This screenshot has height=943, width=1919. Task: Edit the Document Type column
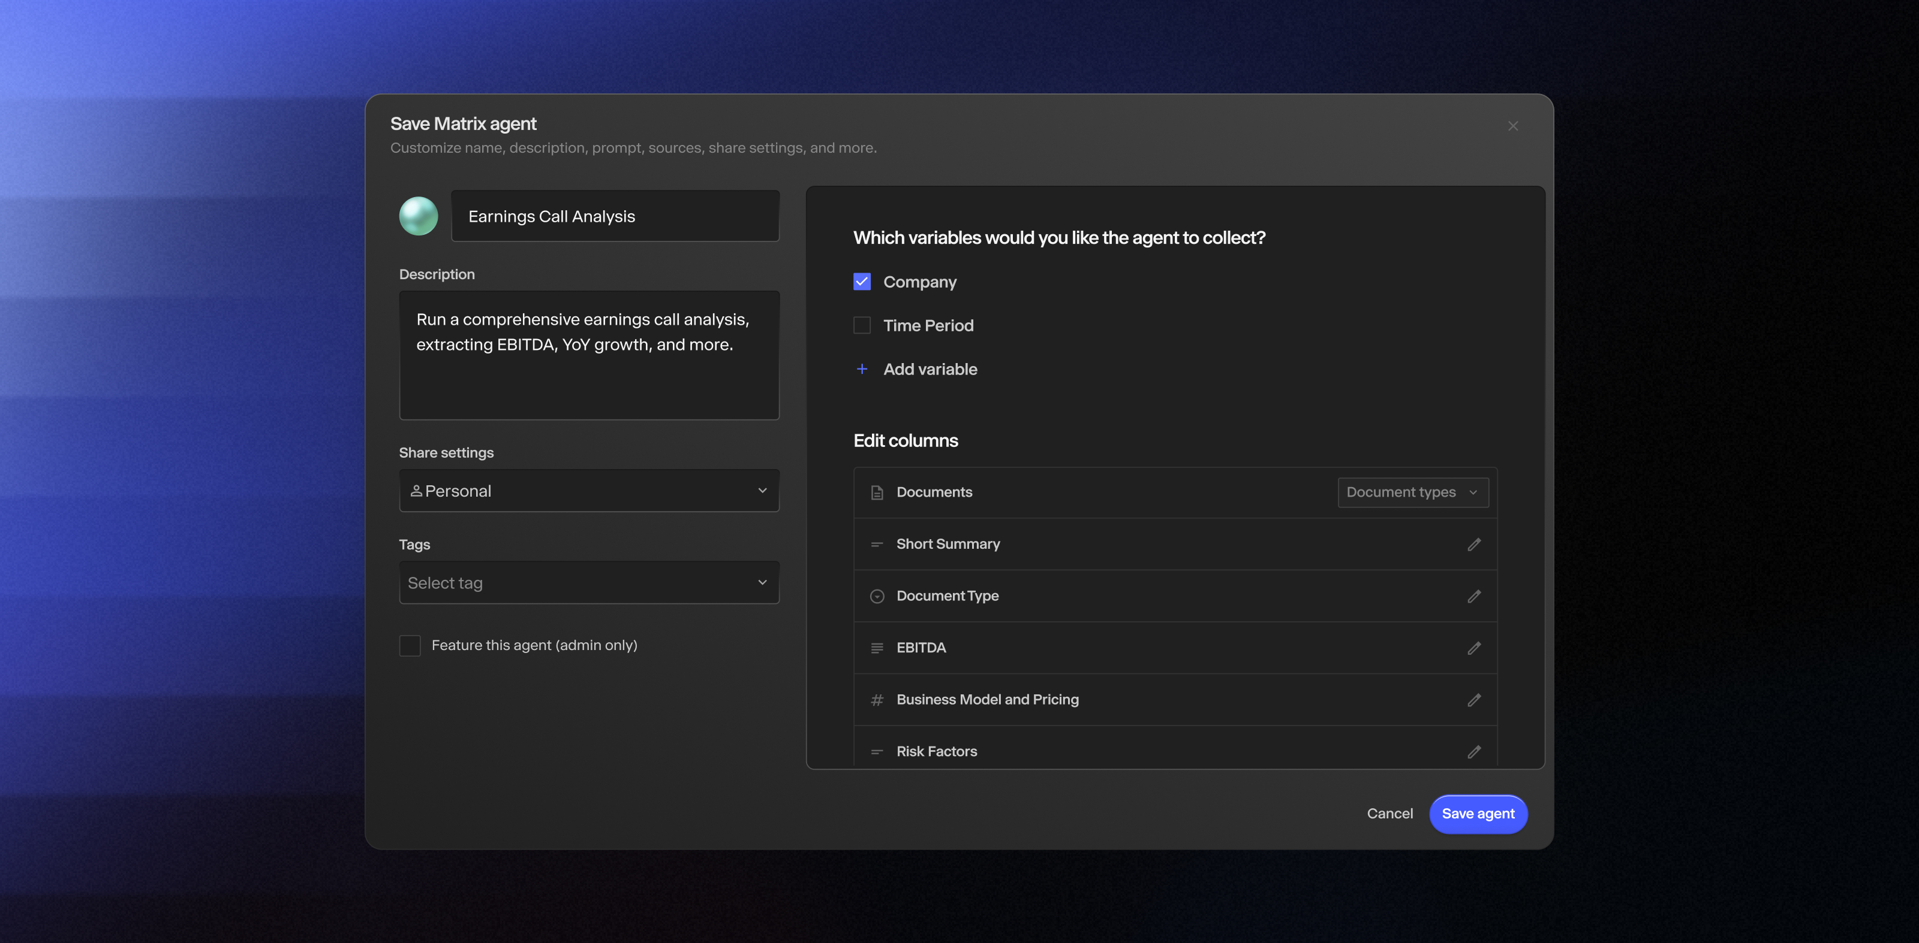(x=1474, y=596)
